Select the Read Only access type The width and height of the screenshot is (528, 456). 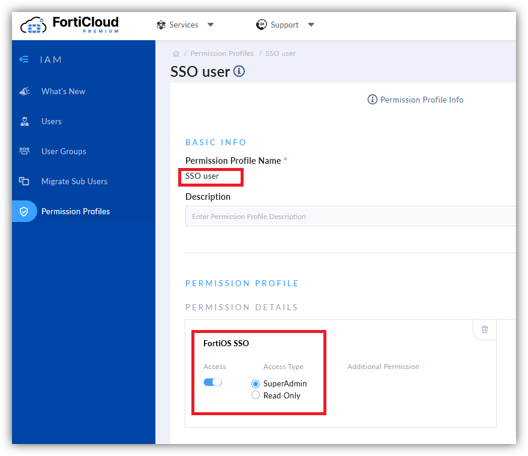[x=256, y=395]
